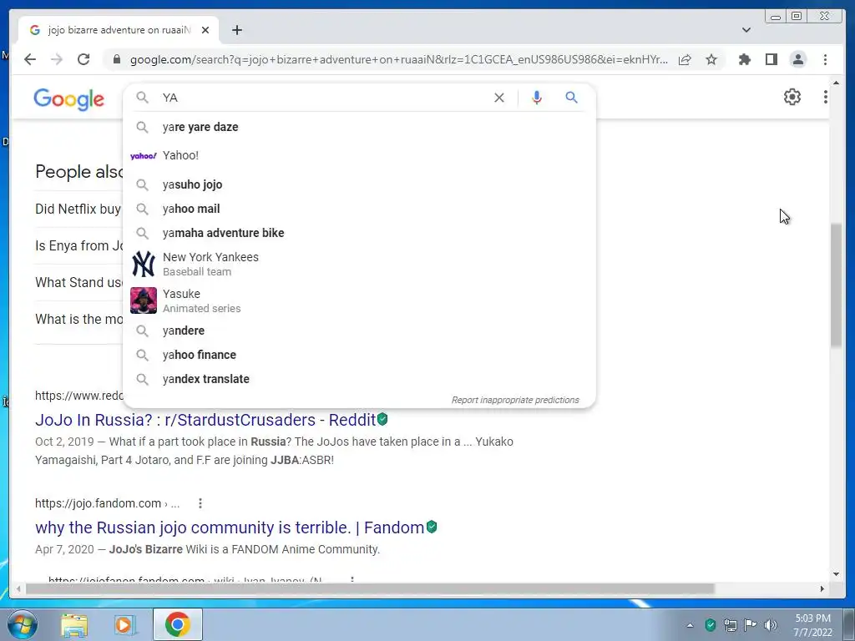Close the jojo bizarre adventure tab
Screen dimensions: 855x641
(x=205, y=30)
